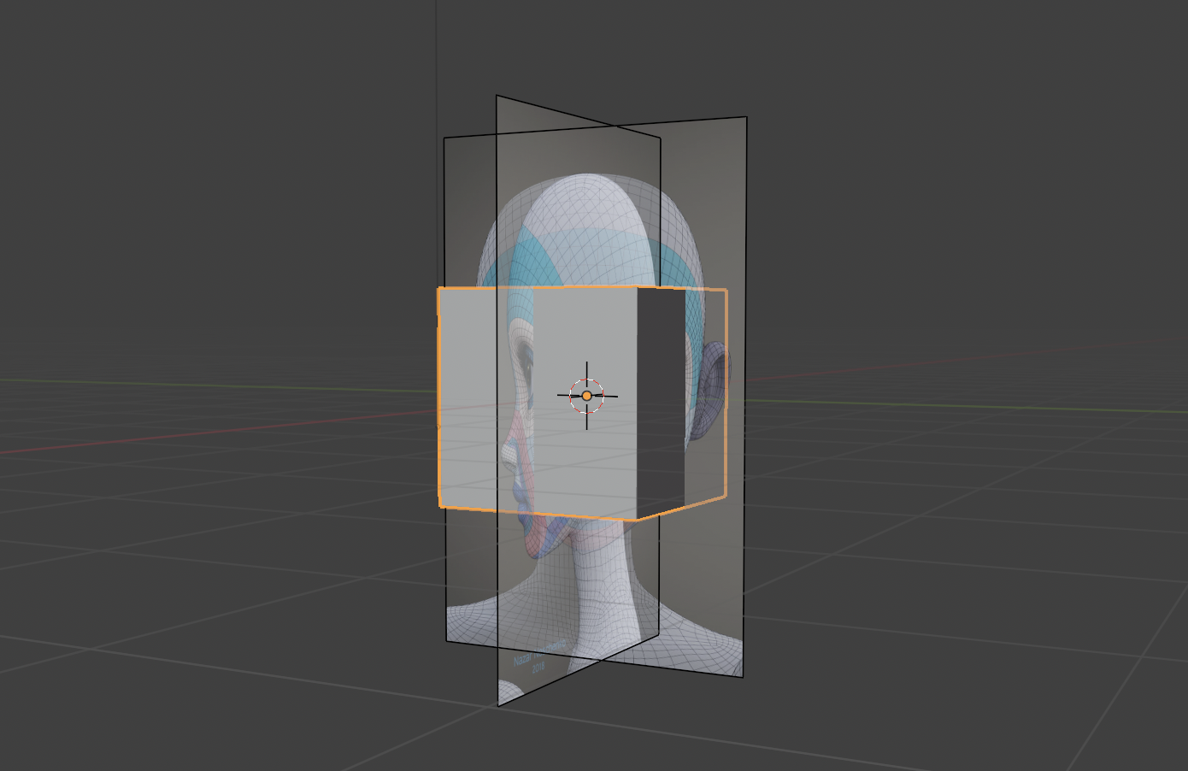Image resolution: width=1188 pixels, height=771 pixels.
Task: Click the cube's bottom front corner vertex
Action: 637,519
